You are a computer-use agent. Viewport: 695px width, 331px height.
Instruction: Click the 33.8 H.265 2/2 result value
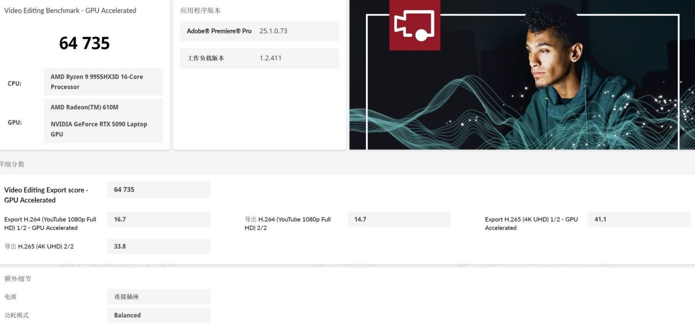(158, 246)
